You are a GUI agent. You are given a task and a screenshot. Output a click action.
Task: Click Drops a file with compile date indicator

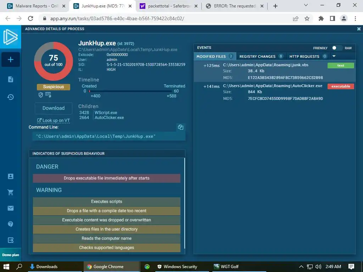click(106, 211)
